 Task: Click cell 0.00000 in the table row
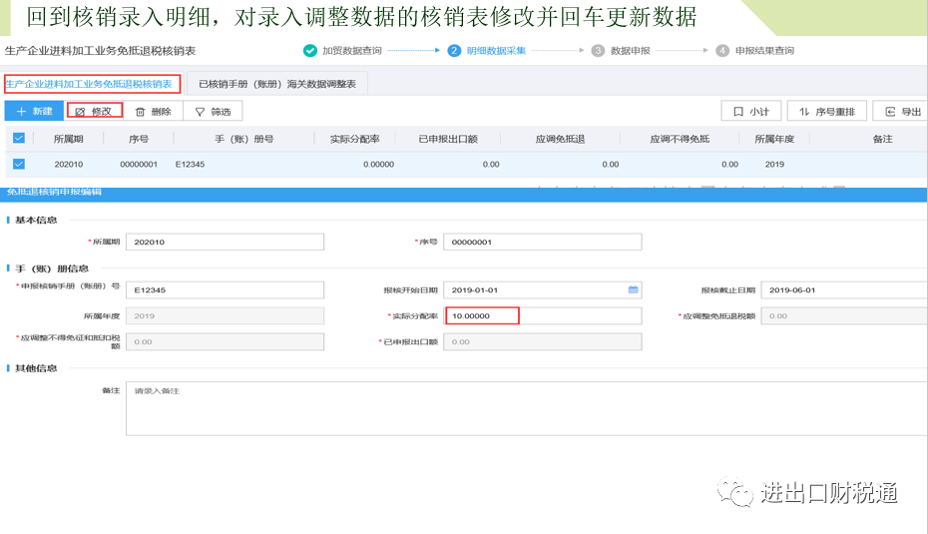tap(378, 164)
